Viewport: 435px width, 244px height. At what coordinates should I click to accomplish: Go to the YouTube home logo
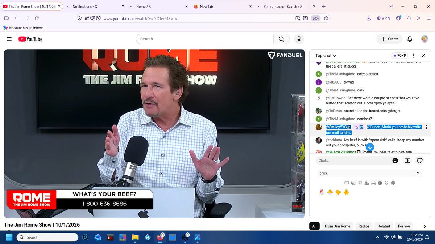coord(30,39)
